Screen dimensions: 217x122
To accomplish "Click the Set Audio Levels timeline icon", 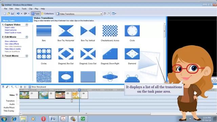I will point(3,87).
